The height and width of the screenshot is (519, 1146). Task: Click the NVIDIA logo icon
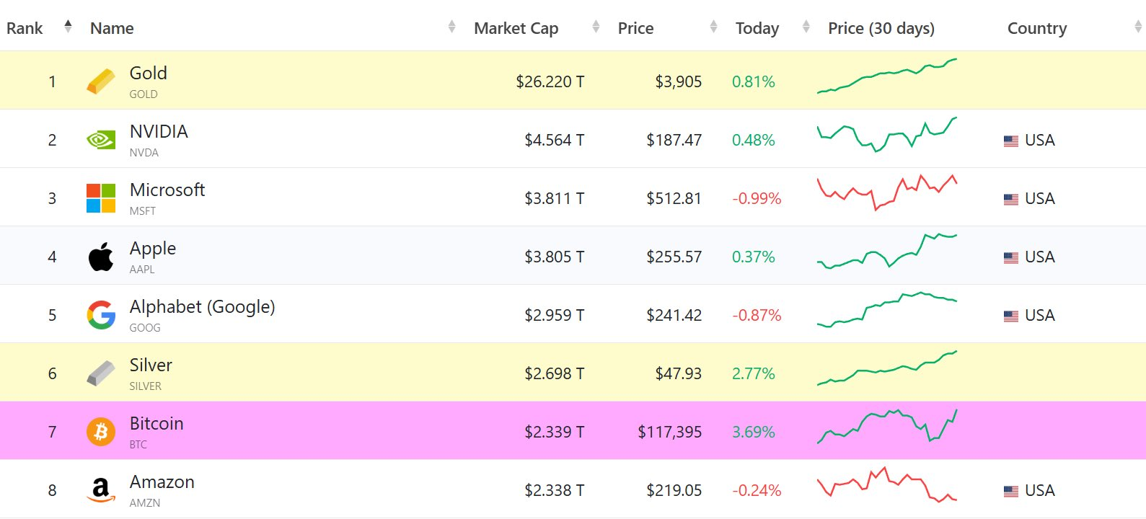(101, 140)
